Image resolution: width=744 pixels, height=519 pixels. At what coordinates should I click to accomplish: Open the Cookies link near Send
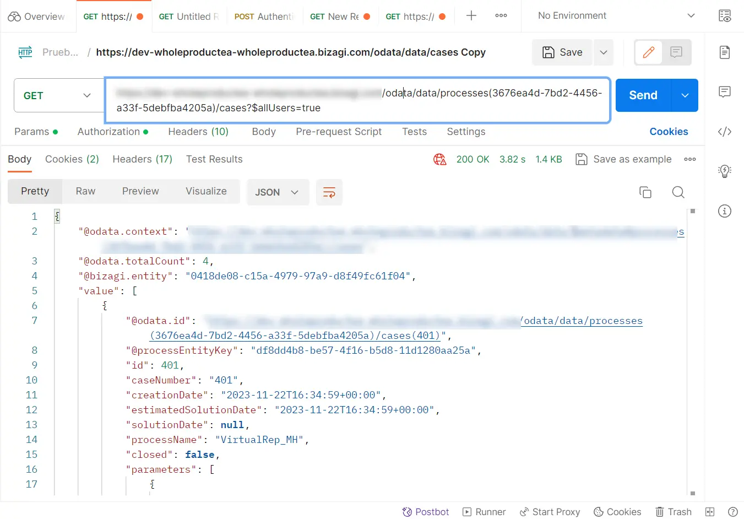coord(669,132)
